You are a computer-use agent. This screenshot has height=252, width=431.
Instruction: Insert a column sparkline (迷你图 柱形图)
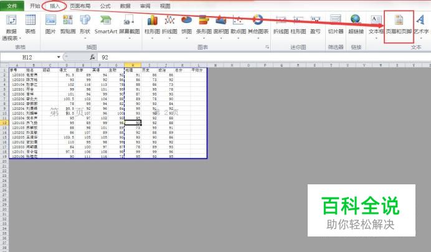tap(298, 25)
